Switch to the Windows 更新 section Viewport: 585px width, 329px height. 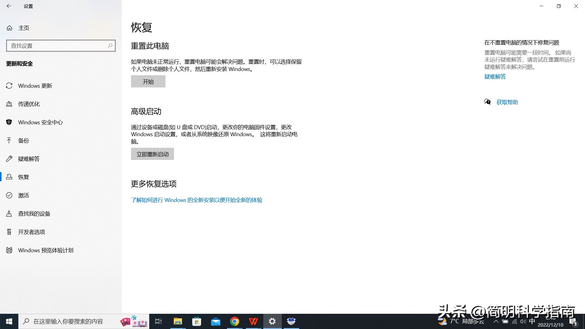coord(35,86)
